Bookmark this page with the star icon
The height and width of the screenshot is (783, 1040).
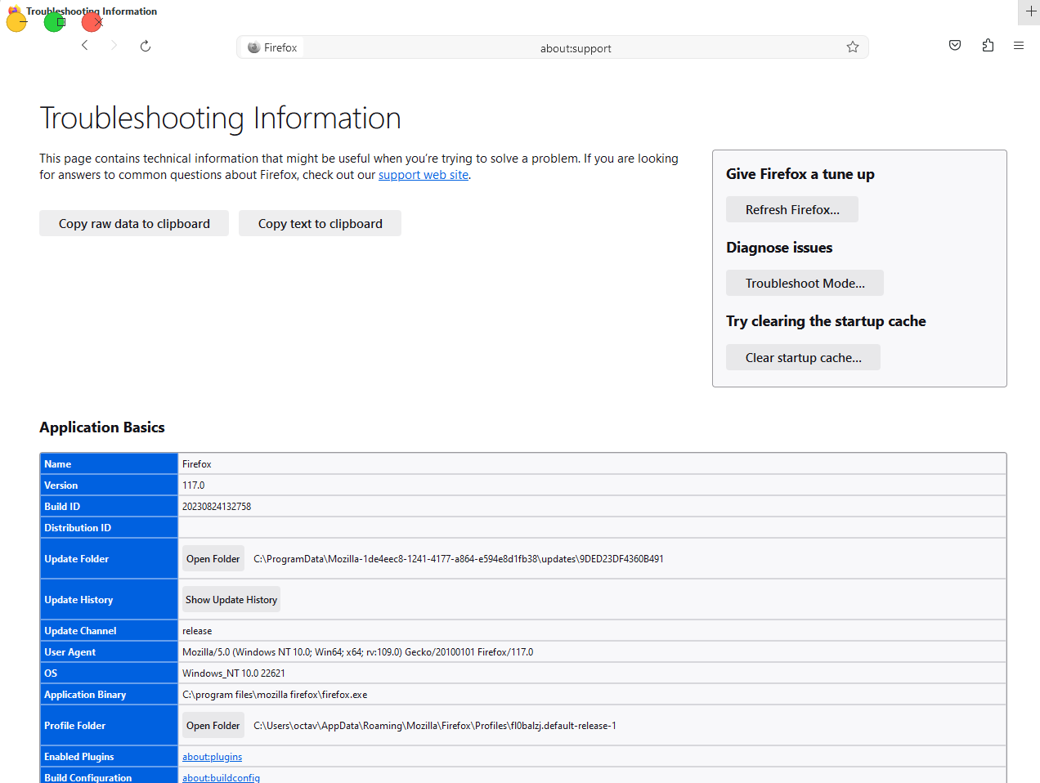point(853,47)
